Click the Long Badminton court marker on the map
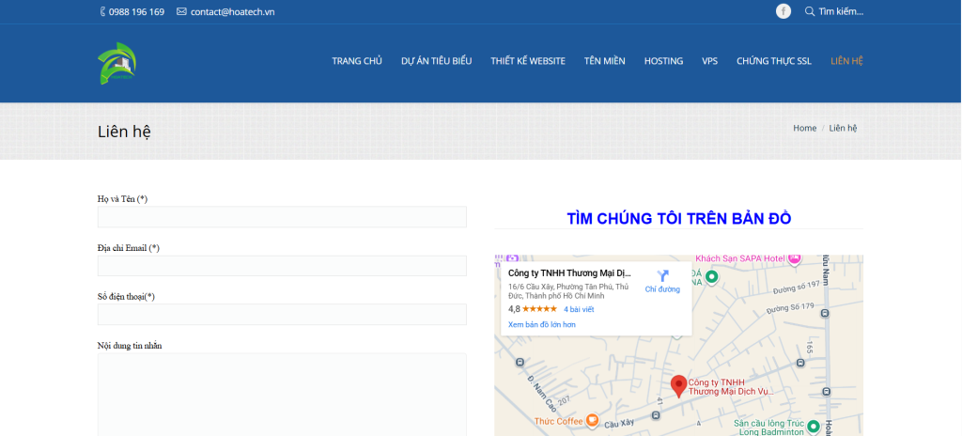 pyautogui.click(x=814, y=427)
